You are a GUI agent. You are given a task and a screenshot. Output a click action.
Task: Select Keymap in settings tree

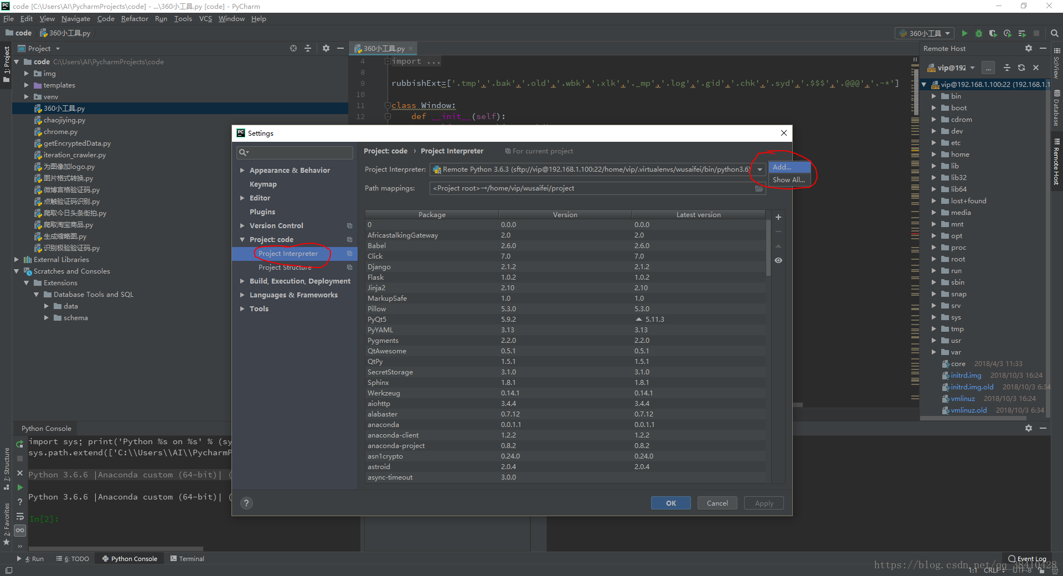point(263,184)
